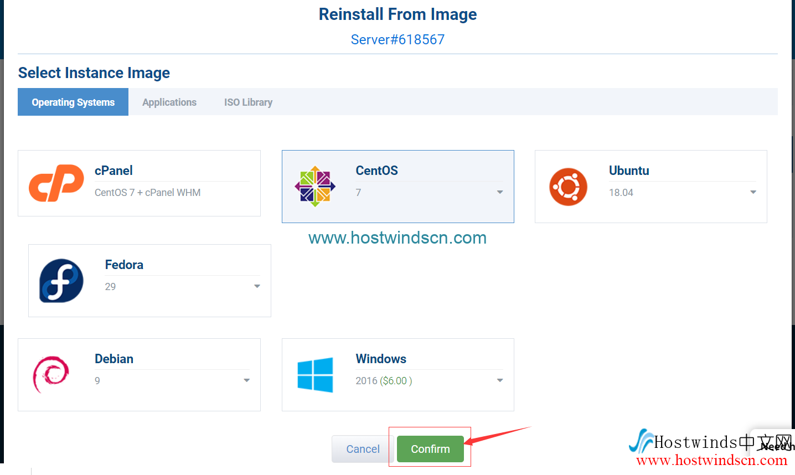Click the Ubuntu logo icon
This screenshot has width=795, height=475.
point(568,187)
